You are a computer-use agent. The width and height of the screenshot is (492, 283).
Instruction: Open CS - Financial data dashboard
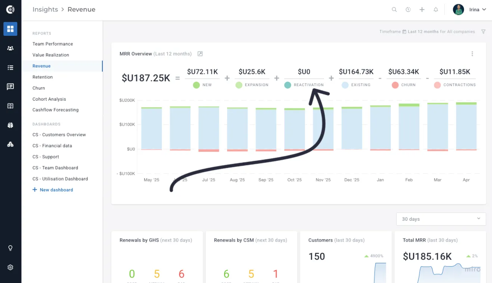pos(52,146)
